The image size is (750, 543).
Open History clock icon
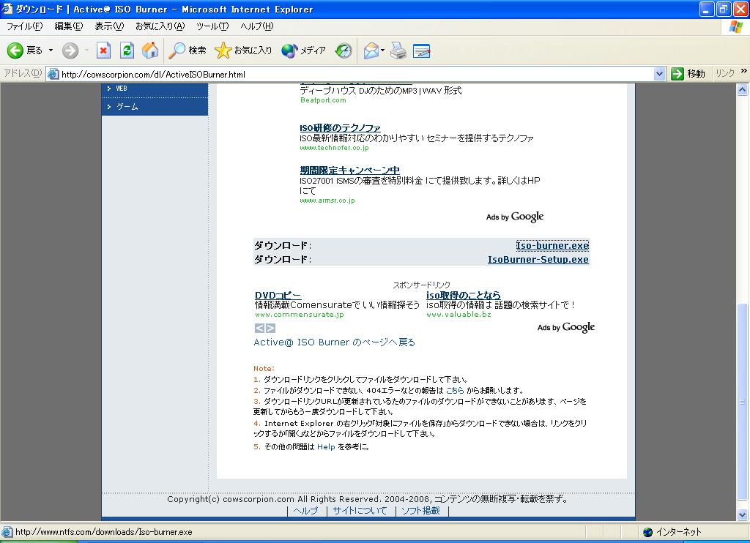344,50
